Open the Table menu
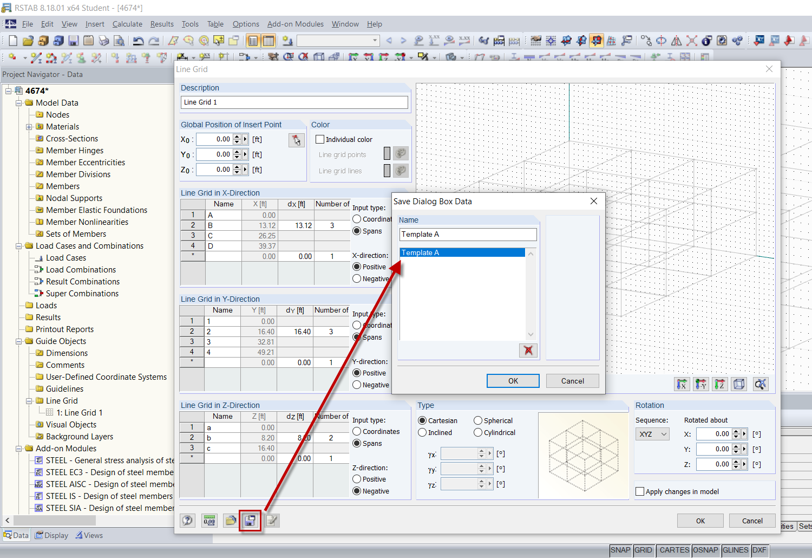Screen dimensions: 812x558 [215, 24]
